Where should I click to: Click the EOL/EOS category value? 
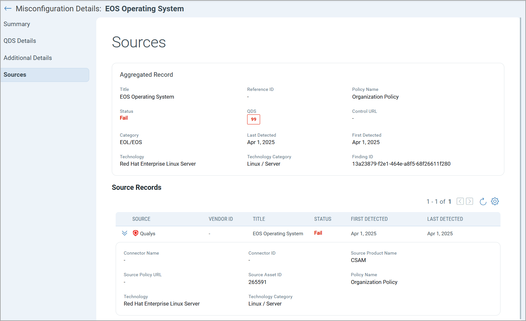click(131, 142)
